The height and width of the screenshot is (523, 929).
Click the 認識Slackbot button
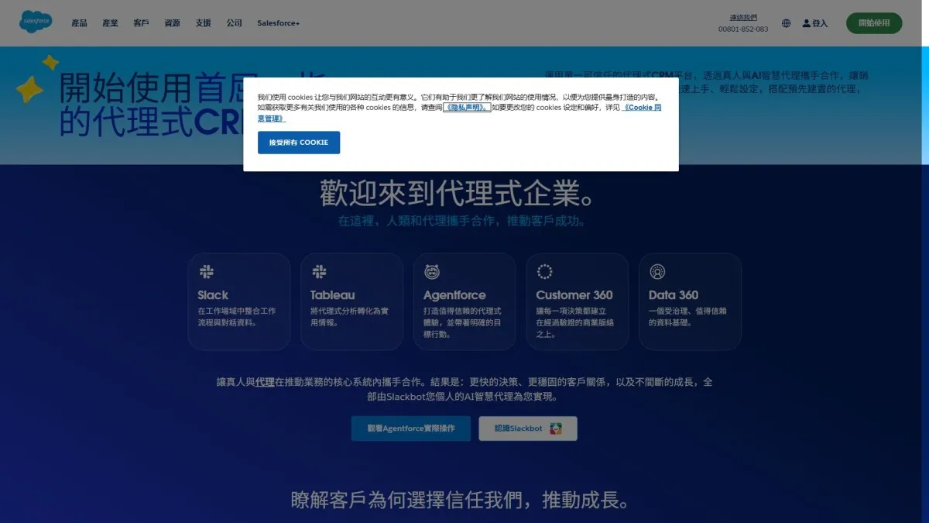click(x=528, y=428)
